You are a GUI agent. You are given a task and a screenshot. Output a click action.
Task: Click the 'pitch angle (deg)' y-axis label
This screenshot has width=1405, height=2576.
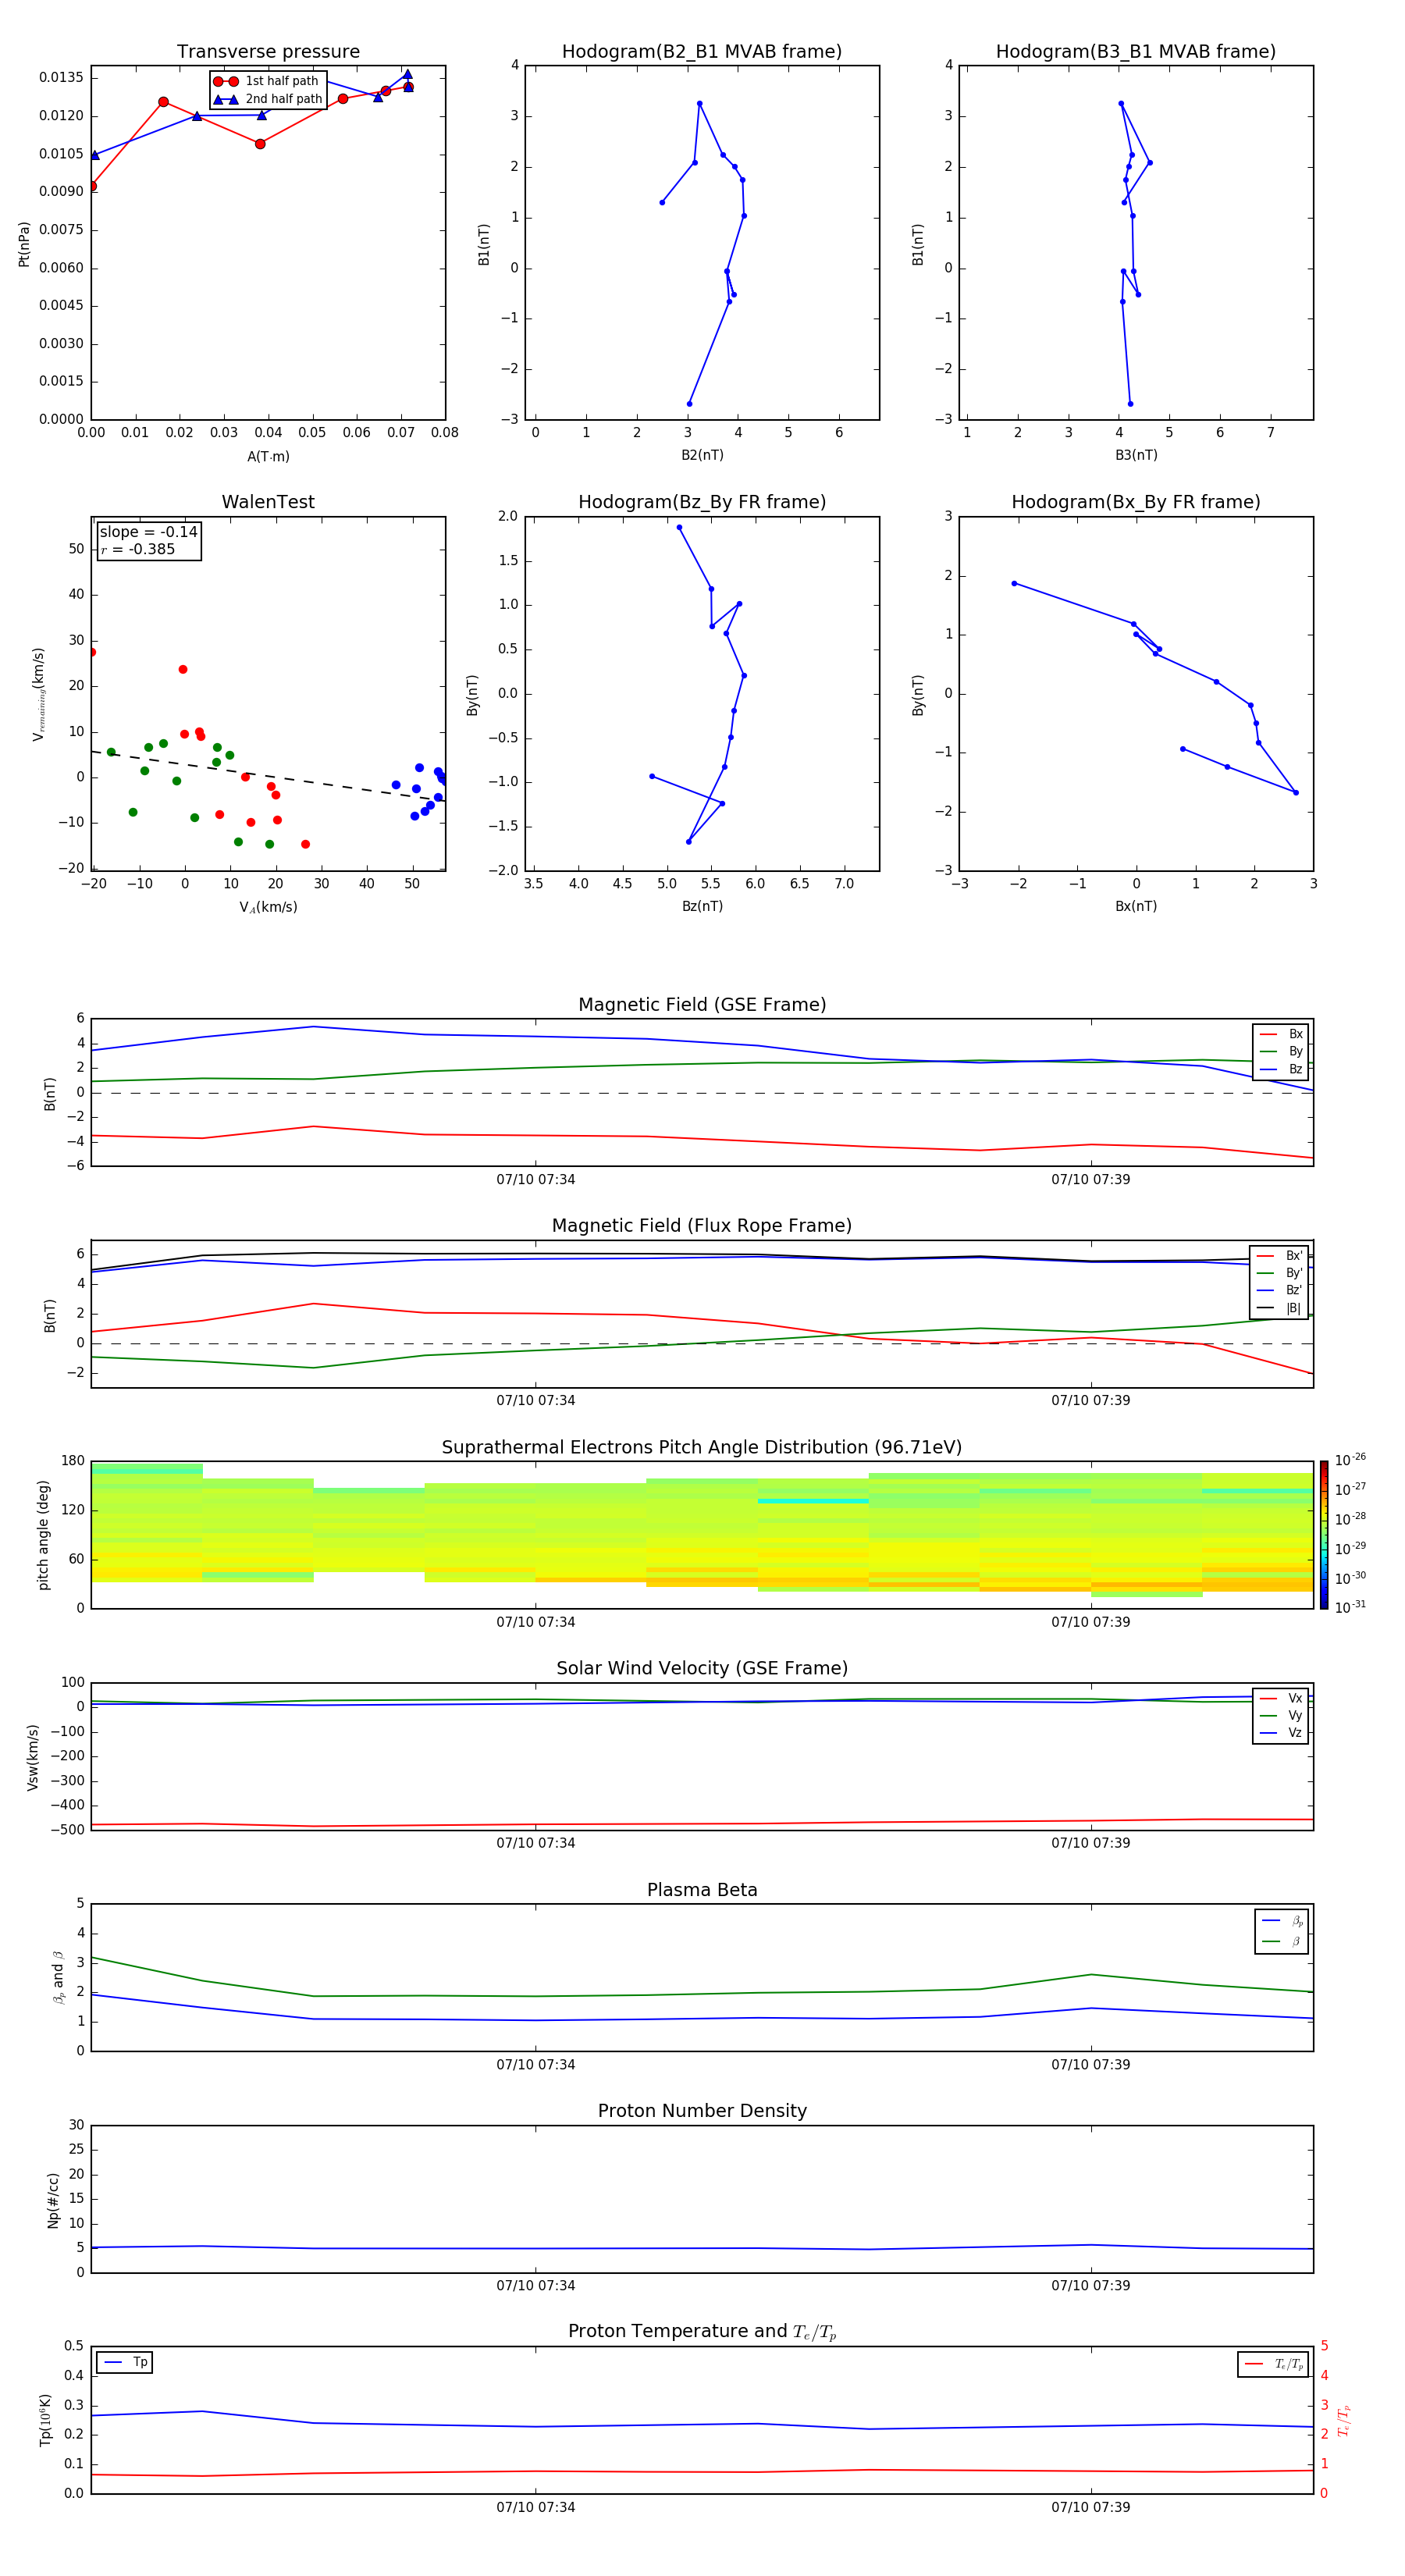tap(43, 1535)
